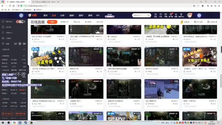
Task: Select the 战场美少女 filter tab
Action: tap(64, 22)
